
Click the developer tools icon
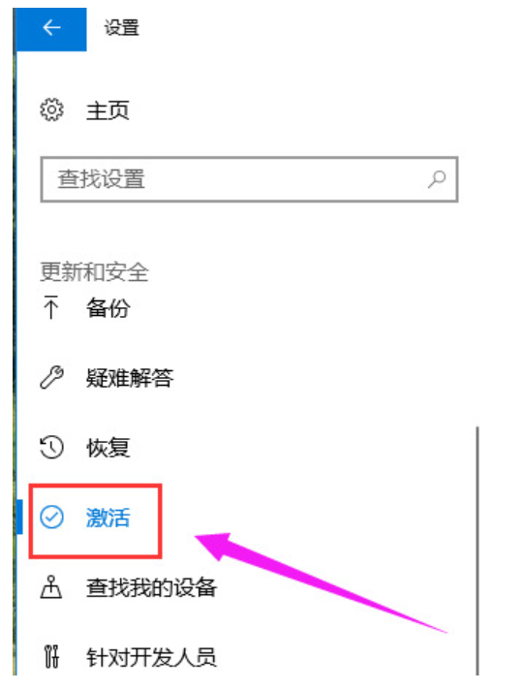click(51, 657)
